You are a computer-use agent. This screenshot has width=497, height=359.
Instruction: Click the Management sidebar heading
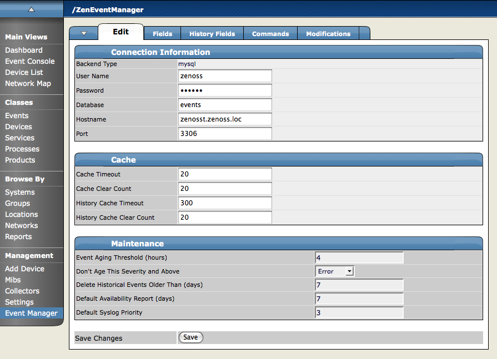29,255
